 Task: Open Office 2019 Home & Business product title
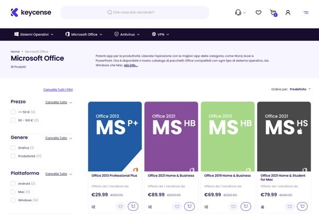coord(227,176)
